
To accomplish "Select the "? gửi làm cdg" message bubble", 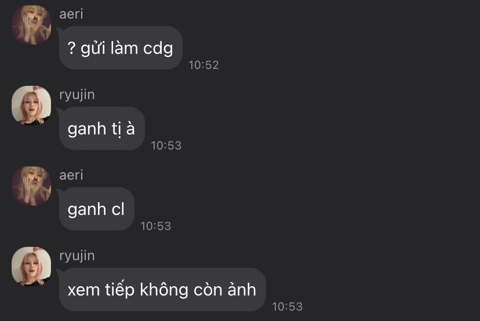I will pos(121,48).
